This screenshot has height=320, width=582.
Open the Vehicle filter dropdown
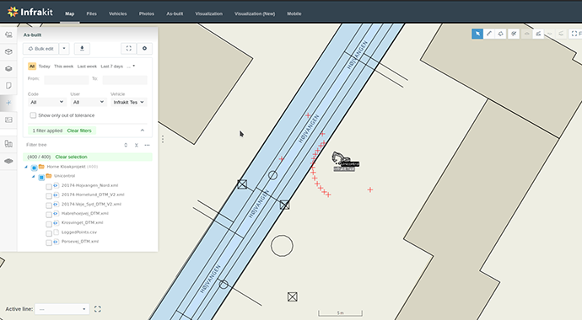[128, 102]
